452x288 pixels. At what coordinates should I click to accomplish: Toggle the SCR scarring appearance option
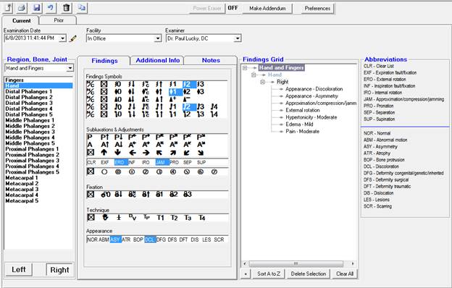[x=219, y=240]
